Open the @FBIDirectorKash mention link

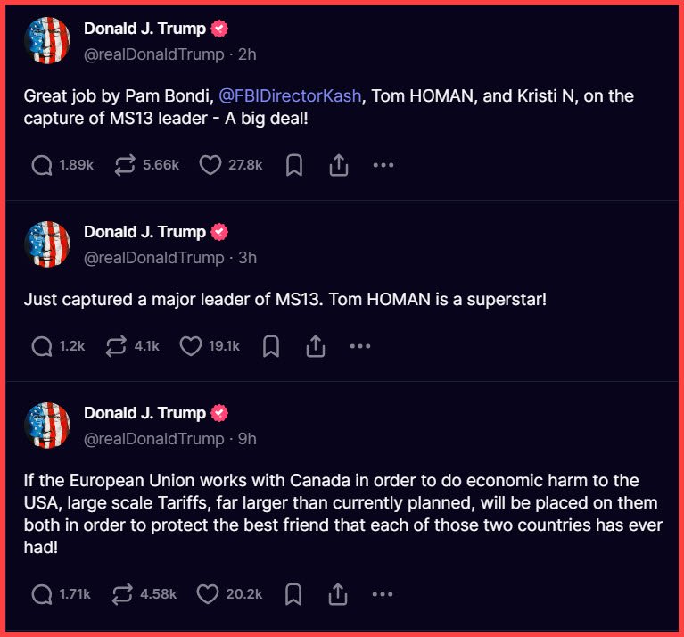pos(290,96)
